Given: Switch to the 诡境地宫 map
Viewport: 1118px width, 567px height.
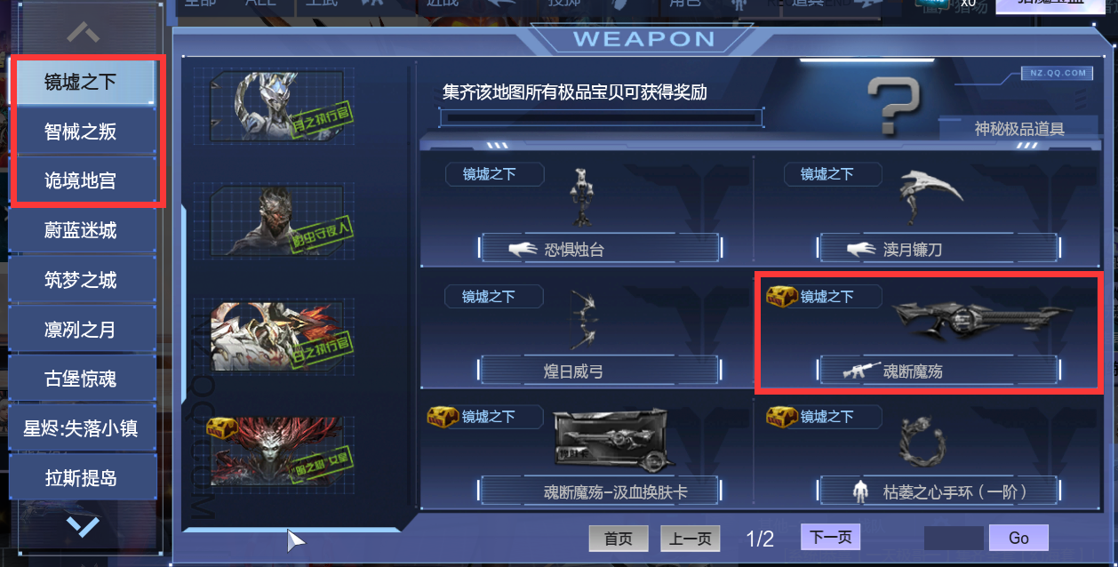Looking at the screenshot, I should coord(81,181).
